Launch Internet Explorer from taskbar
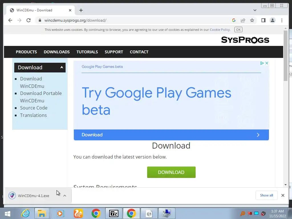Screen dimensions: 292x219 pos(25,213)
